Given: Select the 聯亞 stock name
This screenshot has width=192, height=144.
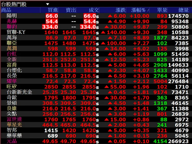Looking at the screenshot, I should pyautogui.click(x=12, y=43).
